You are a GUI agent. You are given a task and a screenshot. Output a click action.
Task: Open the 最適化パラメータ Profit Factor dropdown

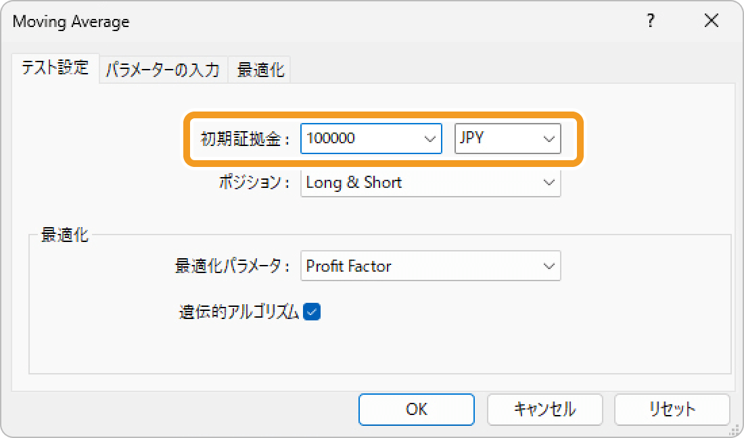(x=430, y=266)
